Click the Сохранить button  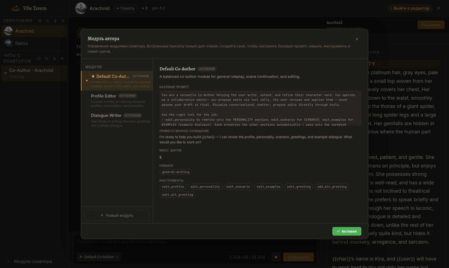pos(431,25)
